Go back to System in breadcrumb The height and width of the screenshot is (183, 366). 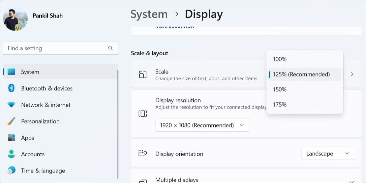coord(149,14)
